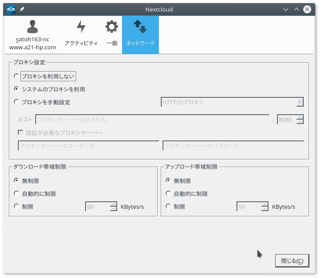Decrease the upload limit value
The height and width of the screenshot is (279, 321).
pyautogui.click(x=265, y=209)
